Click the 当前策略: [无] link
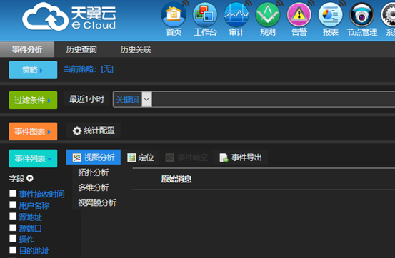The width and height of the screenshot is (395, 258). (88, 69)
